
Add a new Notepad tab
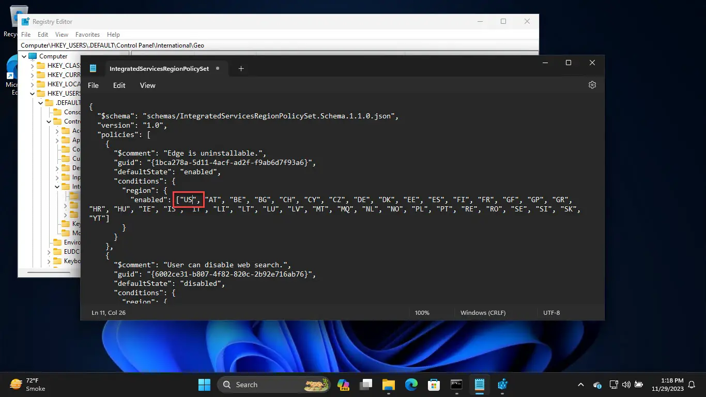tap(241, 68)
